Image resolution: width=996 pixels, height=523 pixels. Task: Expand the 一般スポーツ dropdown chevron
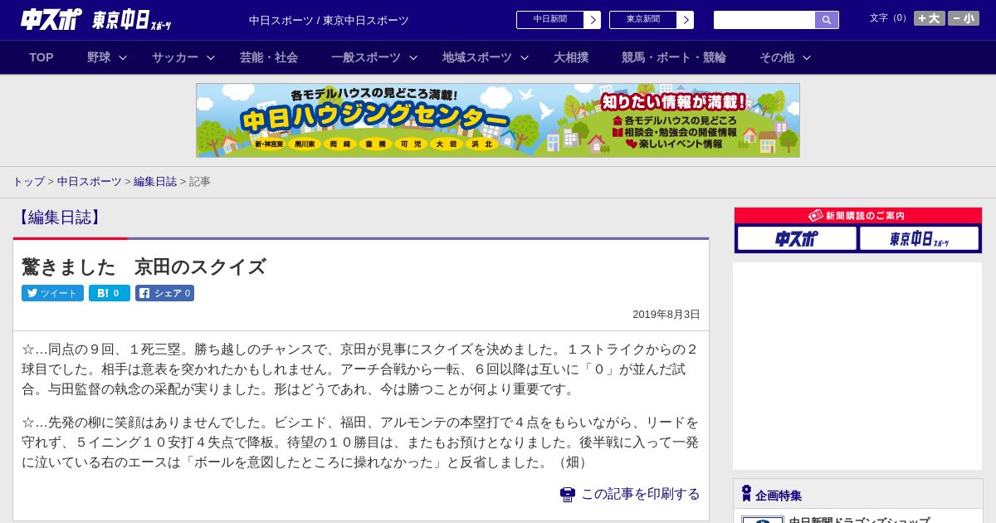(413, 57)
